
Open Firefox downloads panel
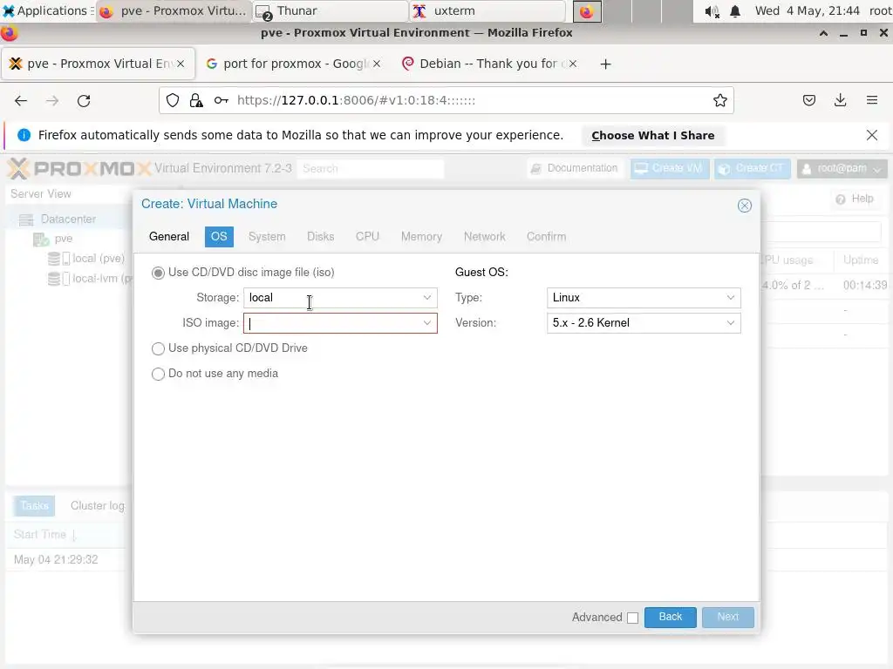point(840,101)
